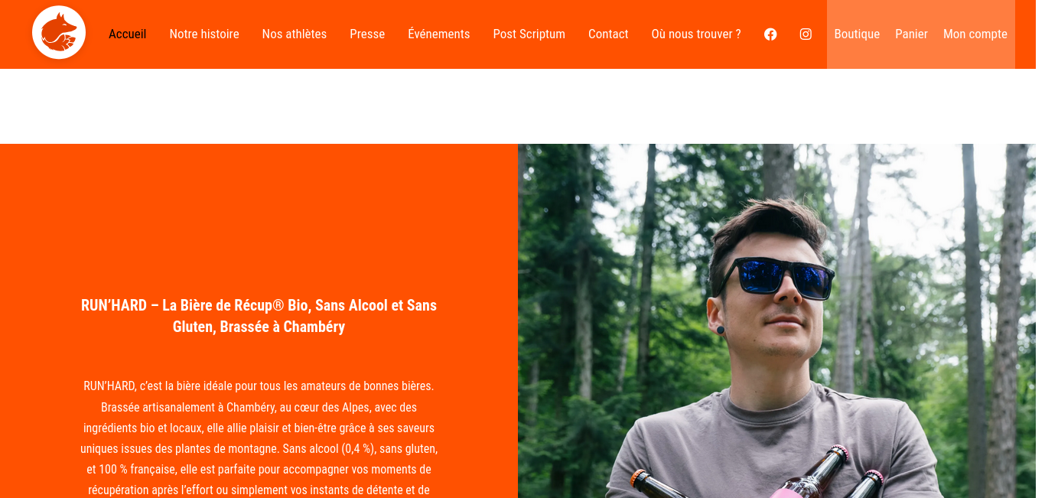This screenshot has height=498, width=1045.
Task: Open Mon compte account page
Action: (x=975, y=34)
